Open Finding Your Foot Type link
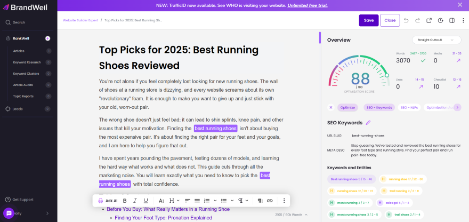The height and width of the screenshot is (222, 469). tap(163, 218)
